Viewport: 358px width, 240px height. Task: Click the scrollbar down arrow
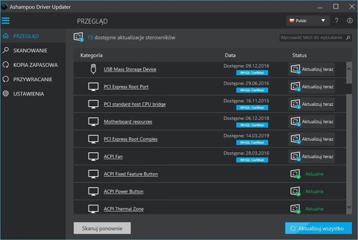click(x=349, y=207)
